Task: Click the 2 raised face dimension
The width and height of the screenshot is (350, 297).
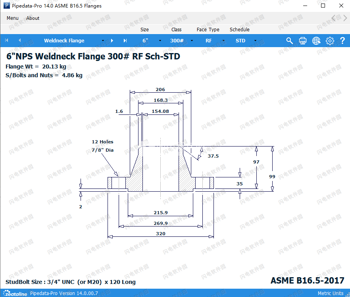Action: pos(81,207)
